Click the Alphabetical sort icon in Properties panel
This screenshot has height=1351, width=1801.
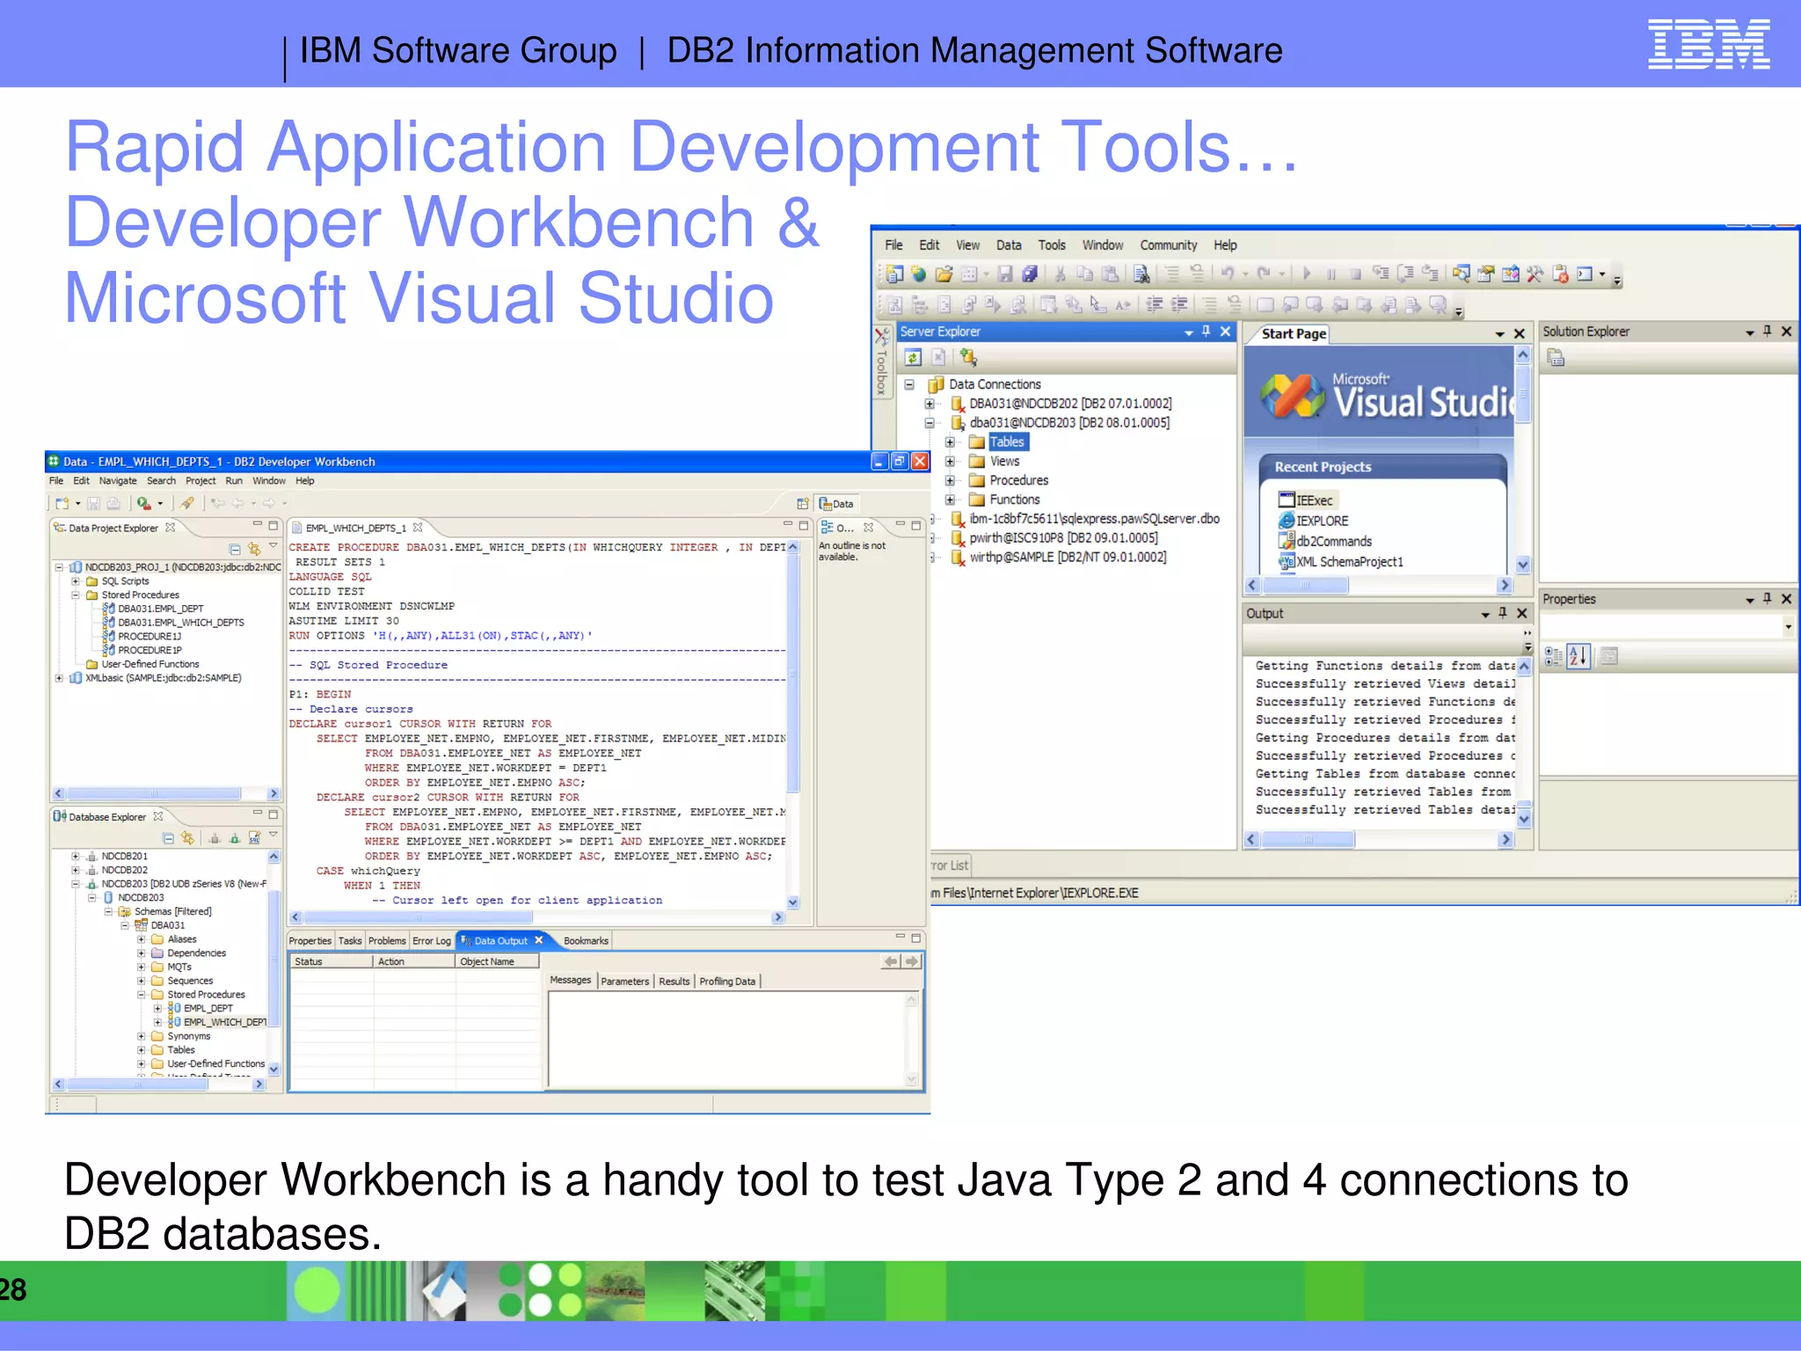1579,656
